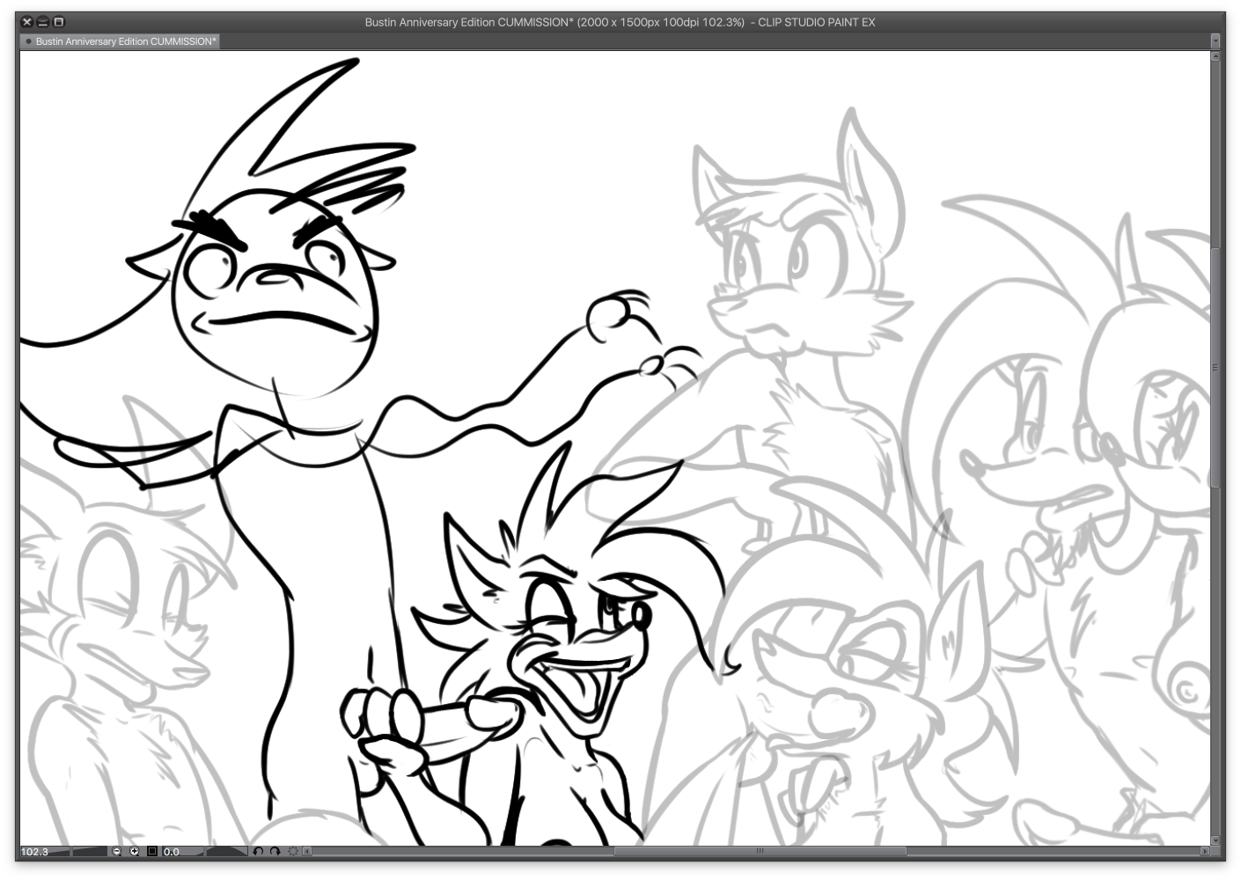Click the rotation angle field showing 0.0
Viewport: 1241px width, 880px height.
[172, 852]
